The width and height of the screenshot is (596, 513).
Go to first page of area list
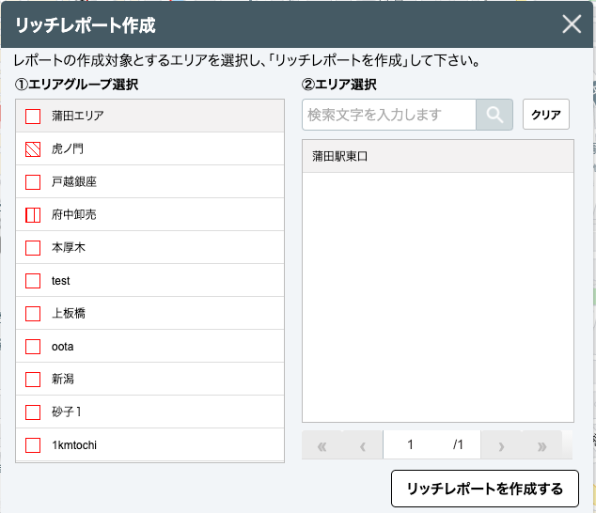pyautogui.click(x=322, y=445)
